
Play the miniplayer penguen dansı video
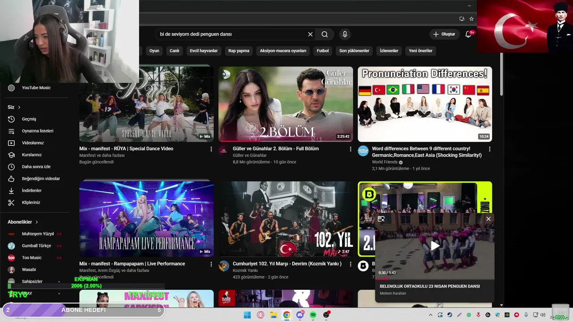[x=435, y=246]
